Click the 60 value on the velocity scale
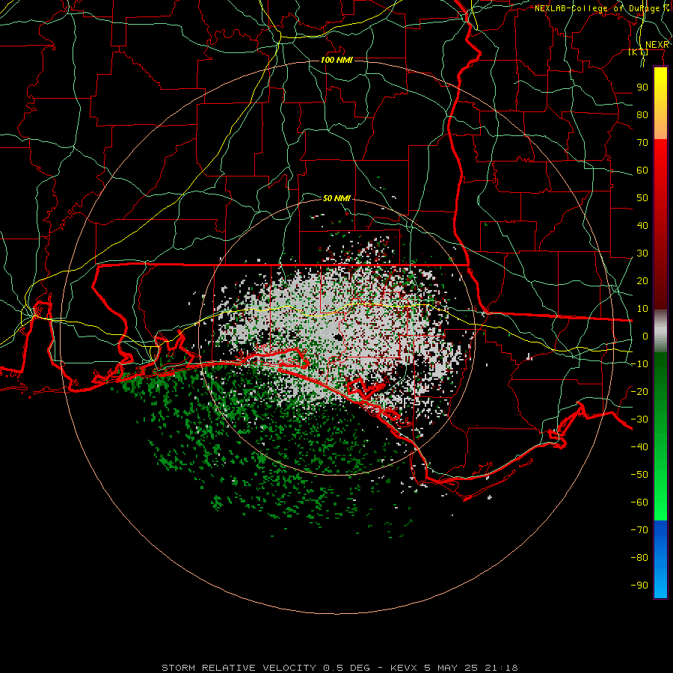This screenshot has width=673, height=673. tap(642, 170)
